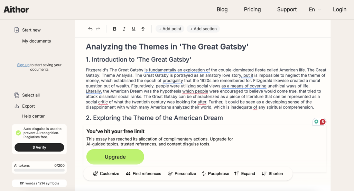Viewport: 354px width, 191px height.
Task: Click the Start new document icon
Action: pyautogui.click(x=17, y=30)
